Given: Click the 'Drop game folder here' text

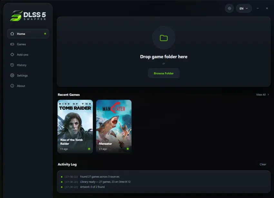Looking at the screenshot, I should tap(163, 57).
